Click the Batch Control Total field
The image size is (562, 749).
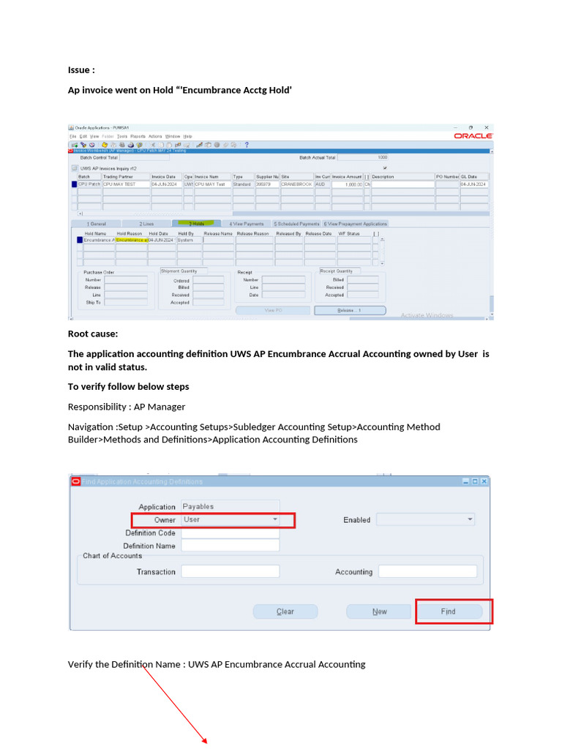144,158
